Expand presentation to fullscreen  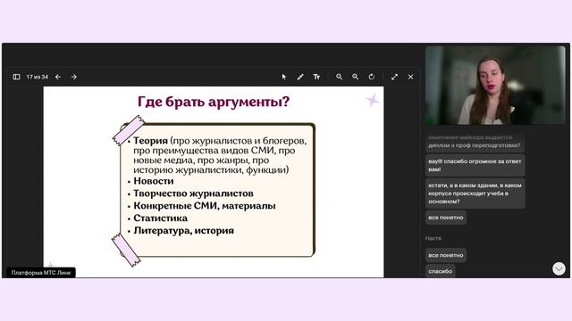point(395,77)
